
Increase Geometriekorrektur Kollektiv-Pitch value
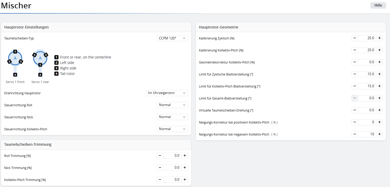[379, 62]
